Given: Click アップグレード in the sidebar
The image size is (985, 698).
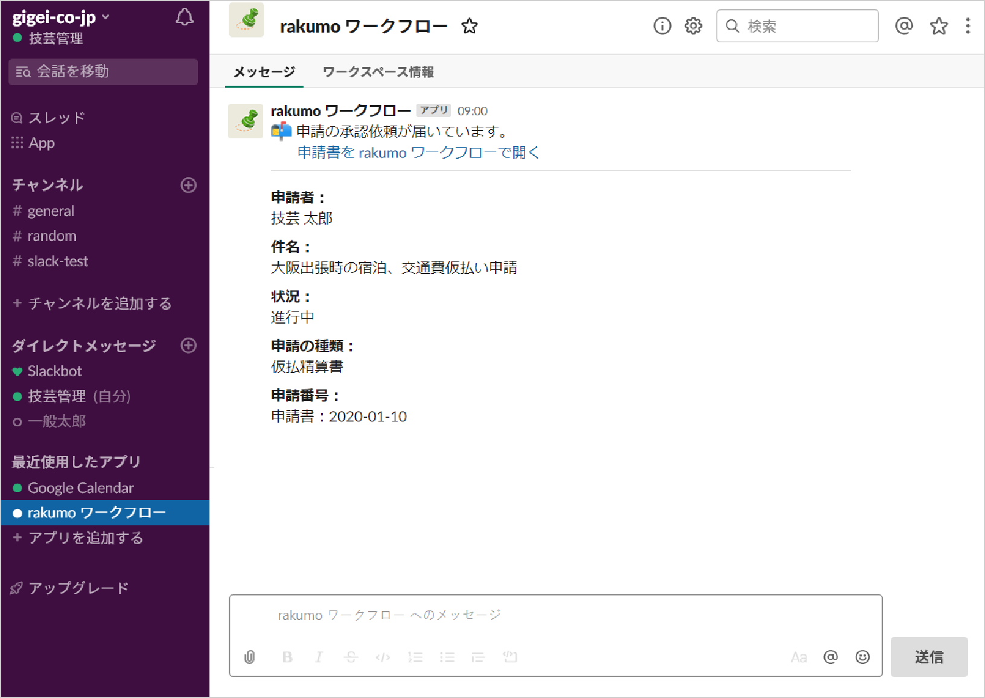Looking at the screenshot, I should coord(70,588).
